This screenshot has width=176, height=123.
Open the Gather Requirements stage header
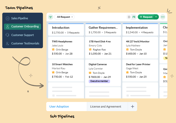103,30
